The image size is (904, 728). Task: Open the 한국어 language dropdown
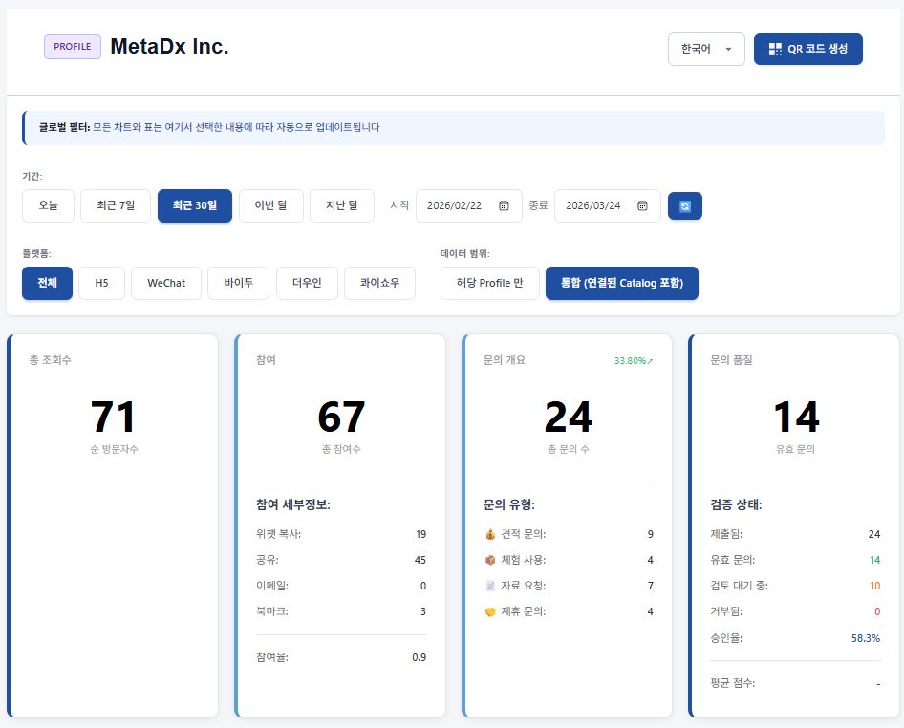[705, 49]
